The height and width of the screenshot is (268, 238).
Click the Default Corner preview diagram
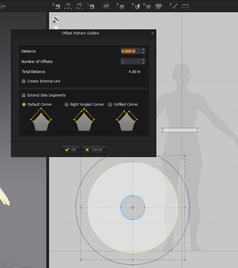click(x=41, y=120)
